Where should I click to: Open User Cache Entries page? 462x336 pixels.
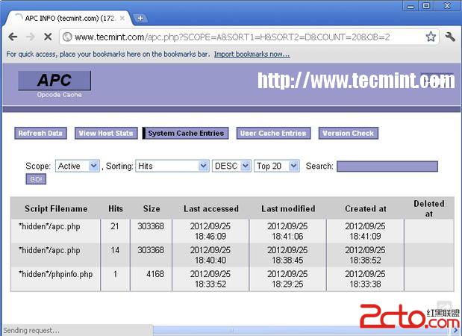(273, 133)
